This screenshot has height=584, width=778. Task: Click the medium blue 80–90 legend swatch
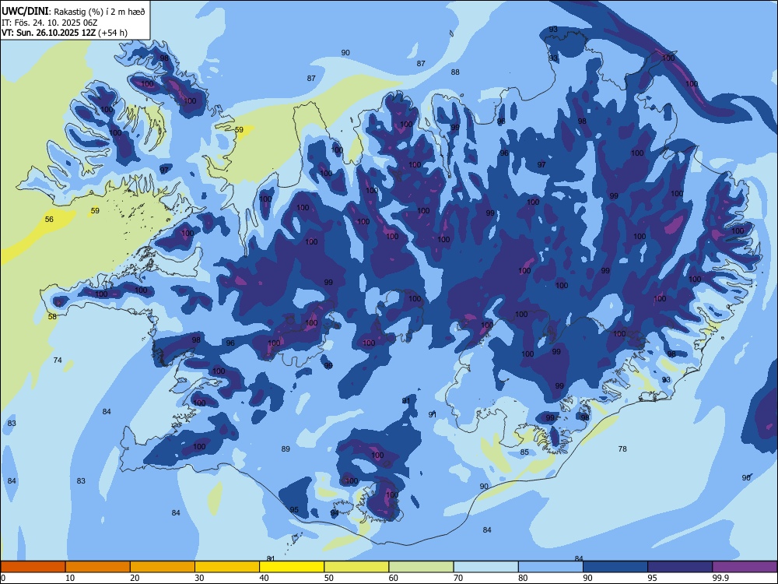(551, 567)
